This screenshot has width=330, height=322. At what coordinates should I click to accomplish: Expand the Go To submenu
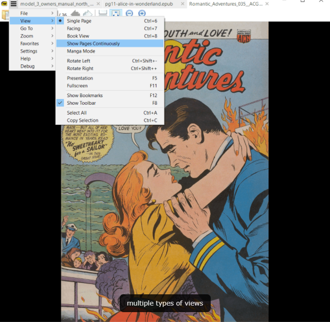pos(32,29)
